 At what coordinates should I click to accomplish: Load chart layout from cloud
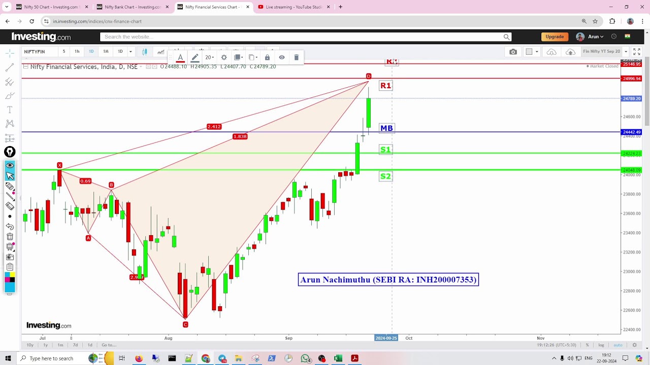[x=551, y=52]
